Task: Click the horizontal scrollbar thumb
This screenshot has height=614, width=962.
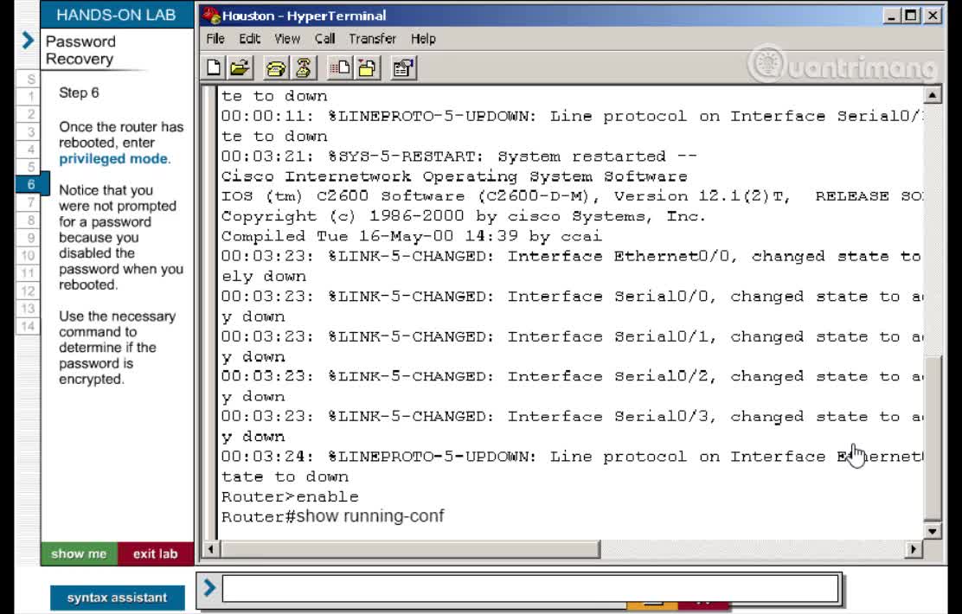Action: click(410, 549)
